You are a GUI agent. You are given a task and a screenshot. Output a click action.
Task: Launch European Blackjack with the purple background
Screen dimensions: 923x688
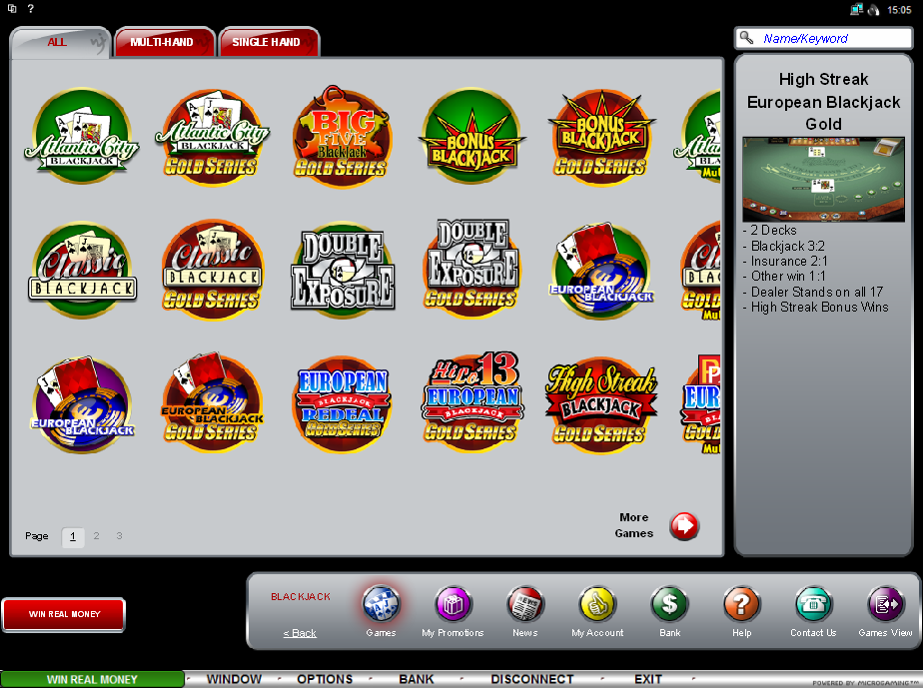(82, 403)
